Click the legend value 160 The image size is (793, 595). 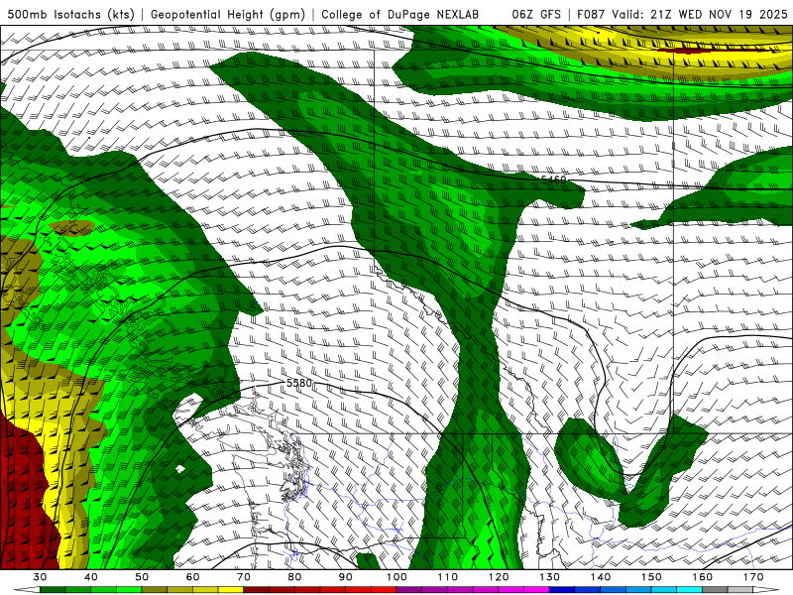(x=703, y=577)
